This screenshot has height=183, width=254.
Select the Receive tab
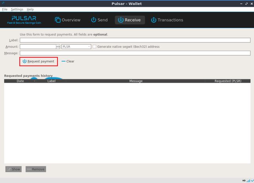130,20
